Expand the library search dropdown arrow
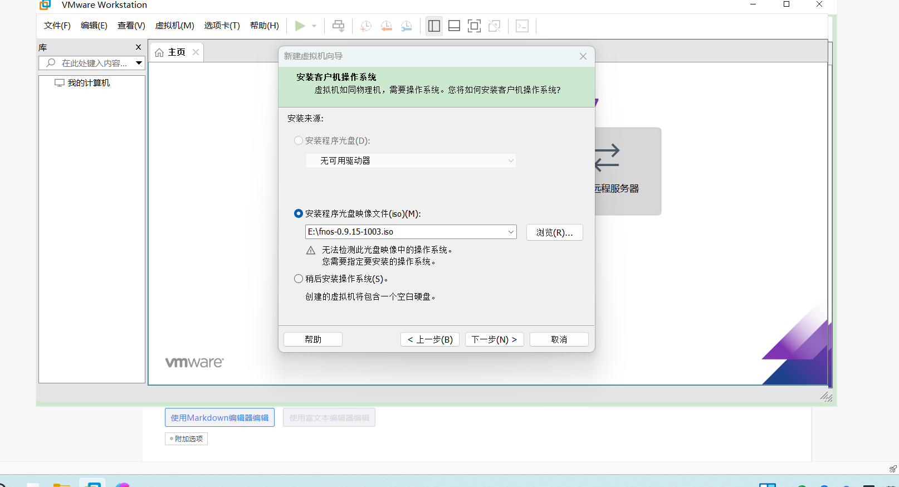The image size is (899, 487). pyautogui.click(x=139, y=63)
